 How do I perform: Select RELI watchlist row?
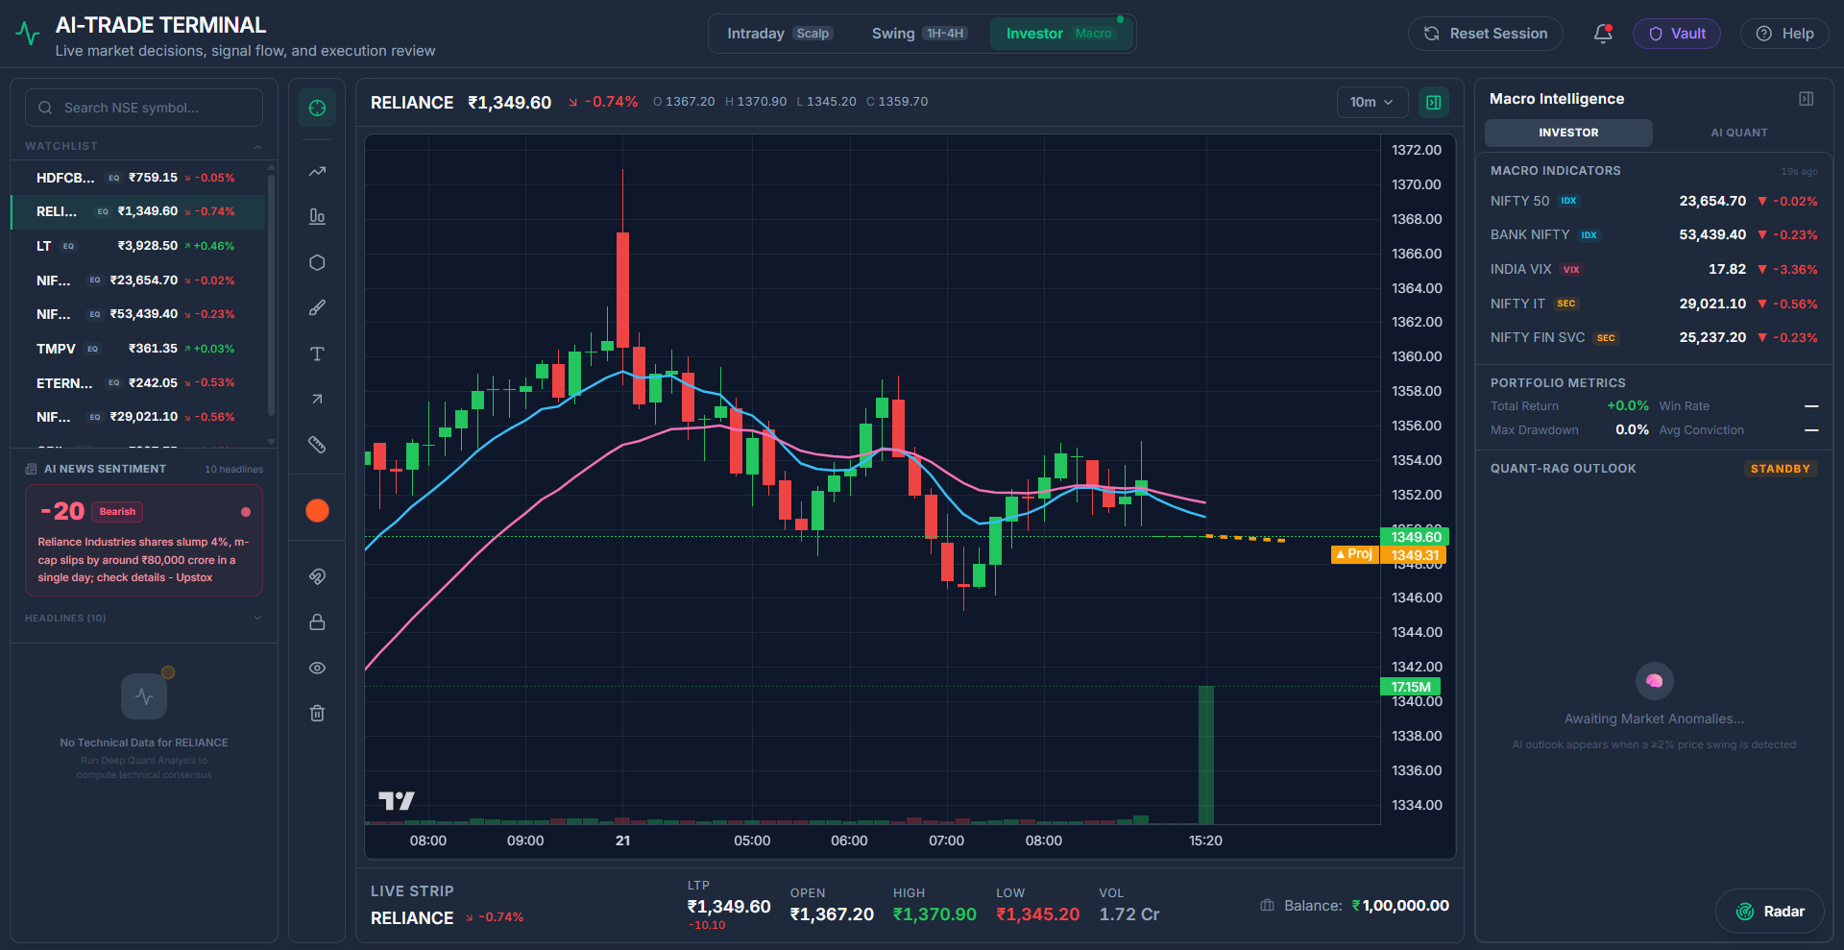pyautogui.click(x=137, y=211)
